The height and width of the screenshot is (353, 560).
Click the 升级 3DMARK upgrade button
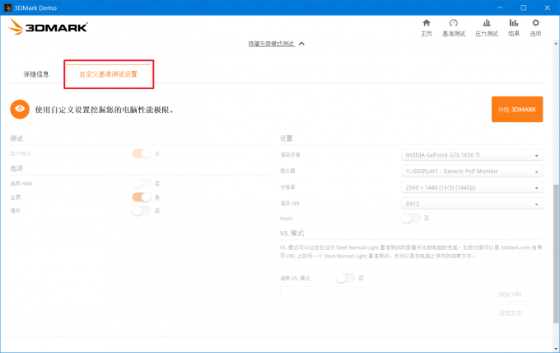tap(517, 110)
